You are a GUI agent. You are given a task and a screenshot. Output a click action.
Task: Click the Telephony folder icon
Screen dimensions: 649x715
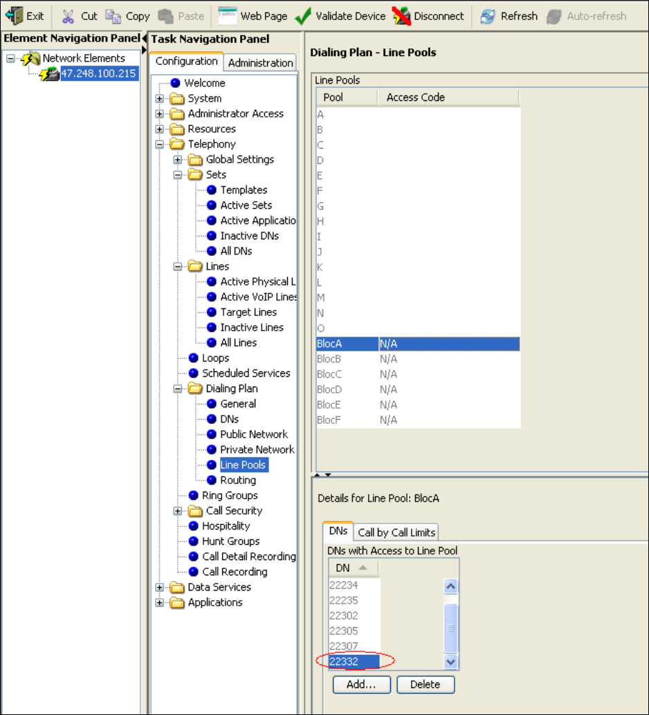pyautogui.click(x=176, y=144)
